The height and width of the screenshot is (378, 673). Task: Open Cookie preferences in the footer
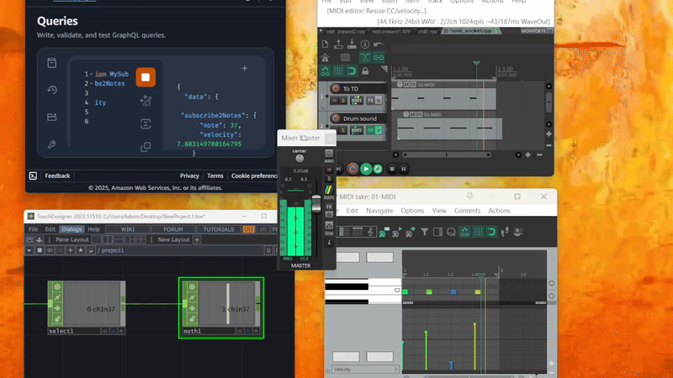point(255,176)
